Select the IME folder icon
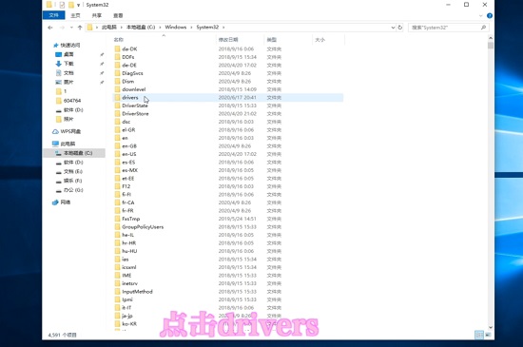This screenshot has height=347, width=523. pyautogui.click(x=117, y=276)
